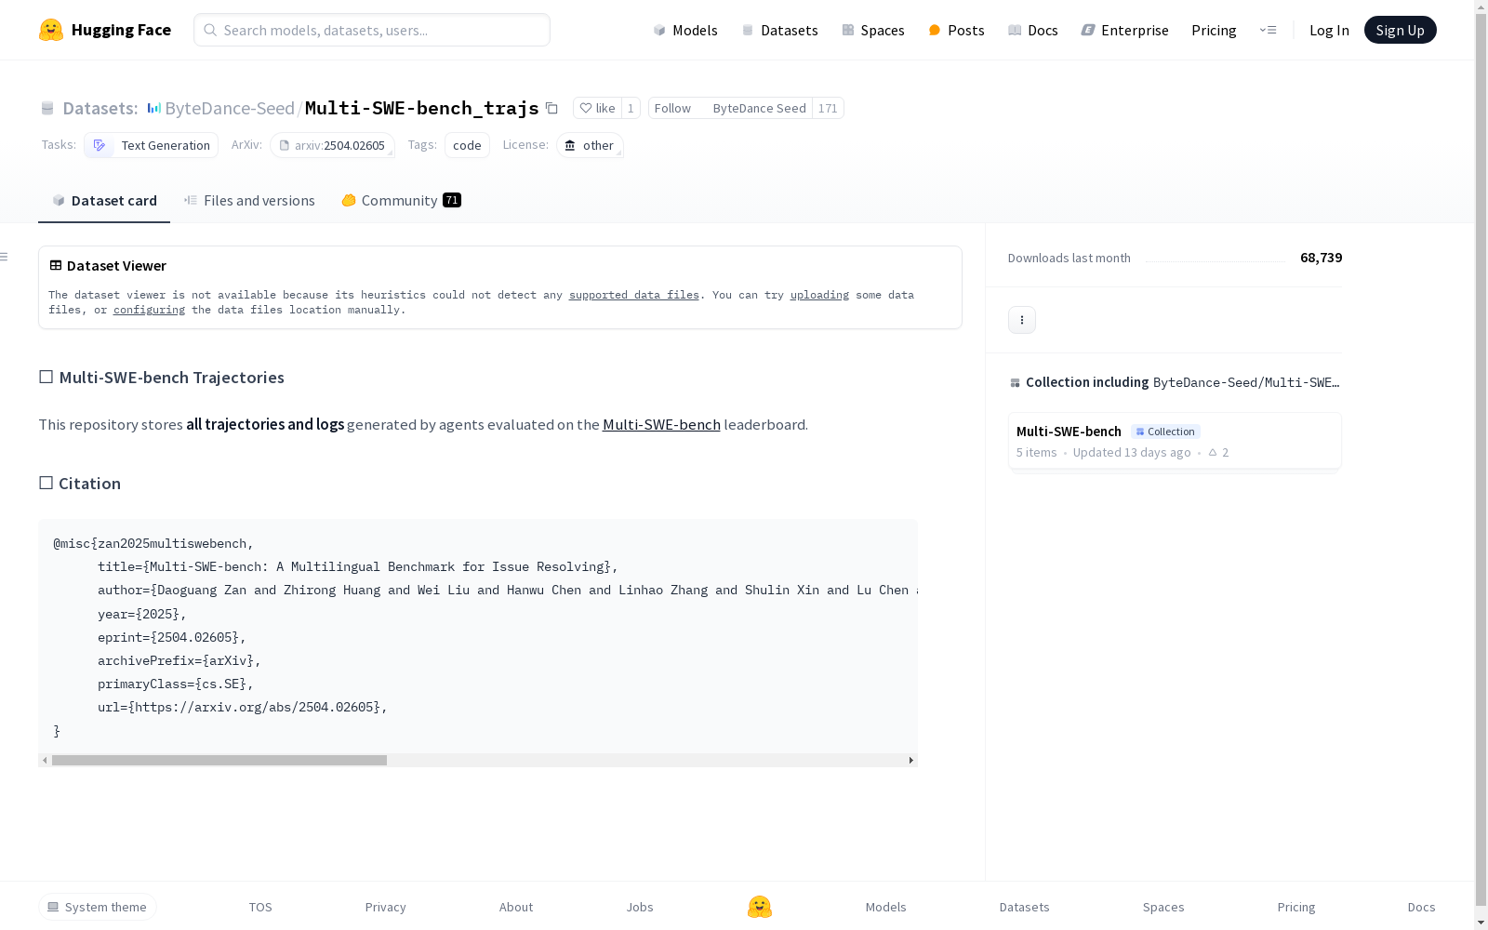Viewport: 1488px width, 930px height.
Task: Open the Enterprise nav link
Action: (x=1124, y=30)
